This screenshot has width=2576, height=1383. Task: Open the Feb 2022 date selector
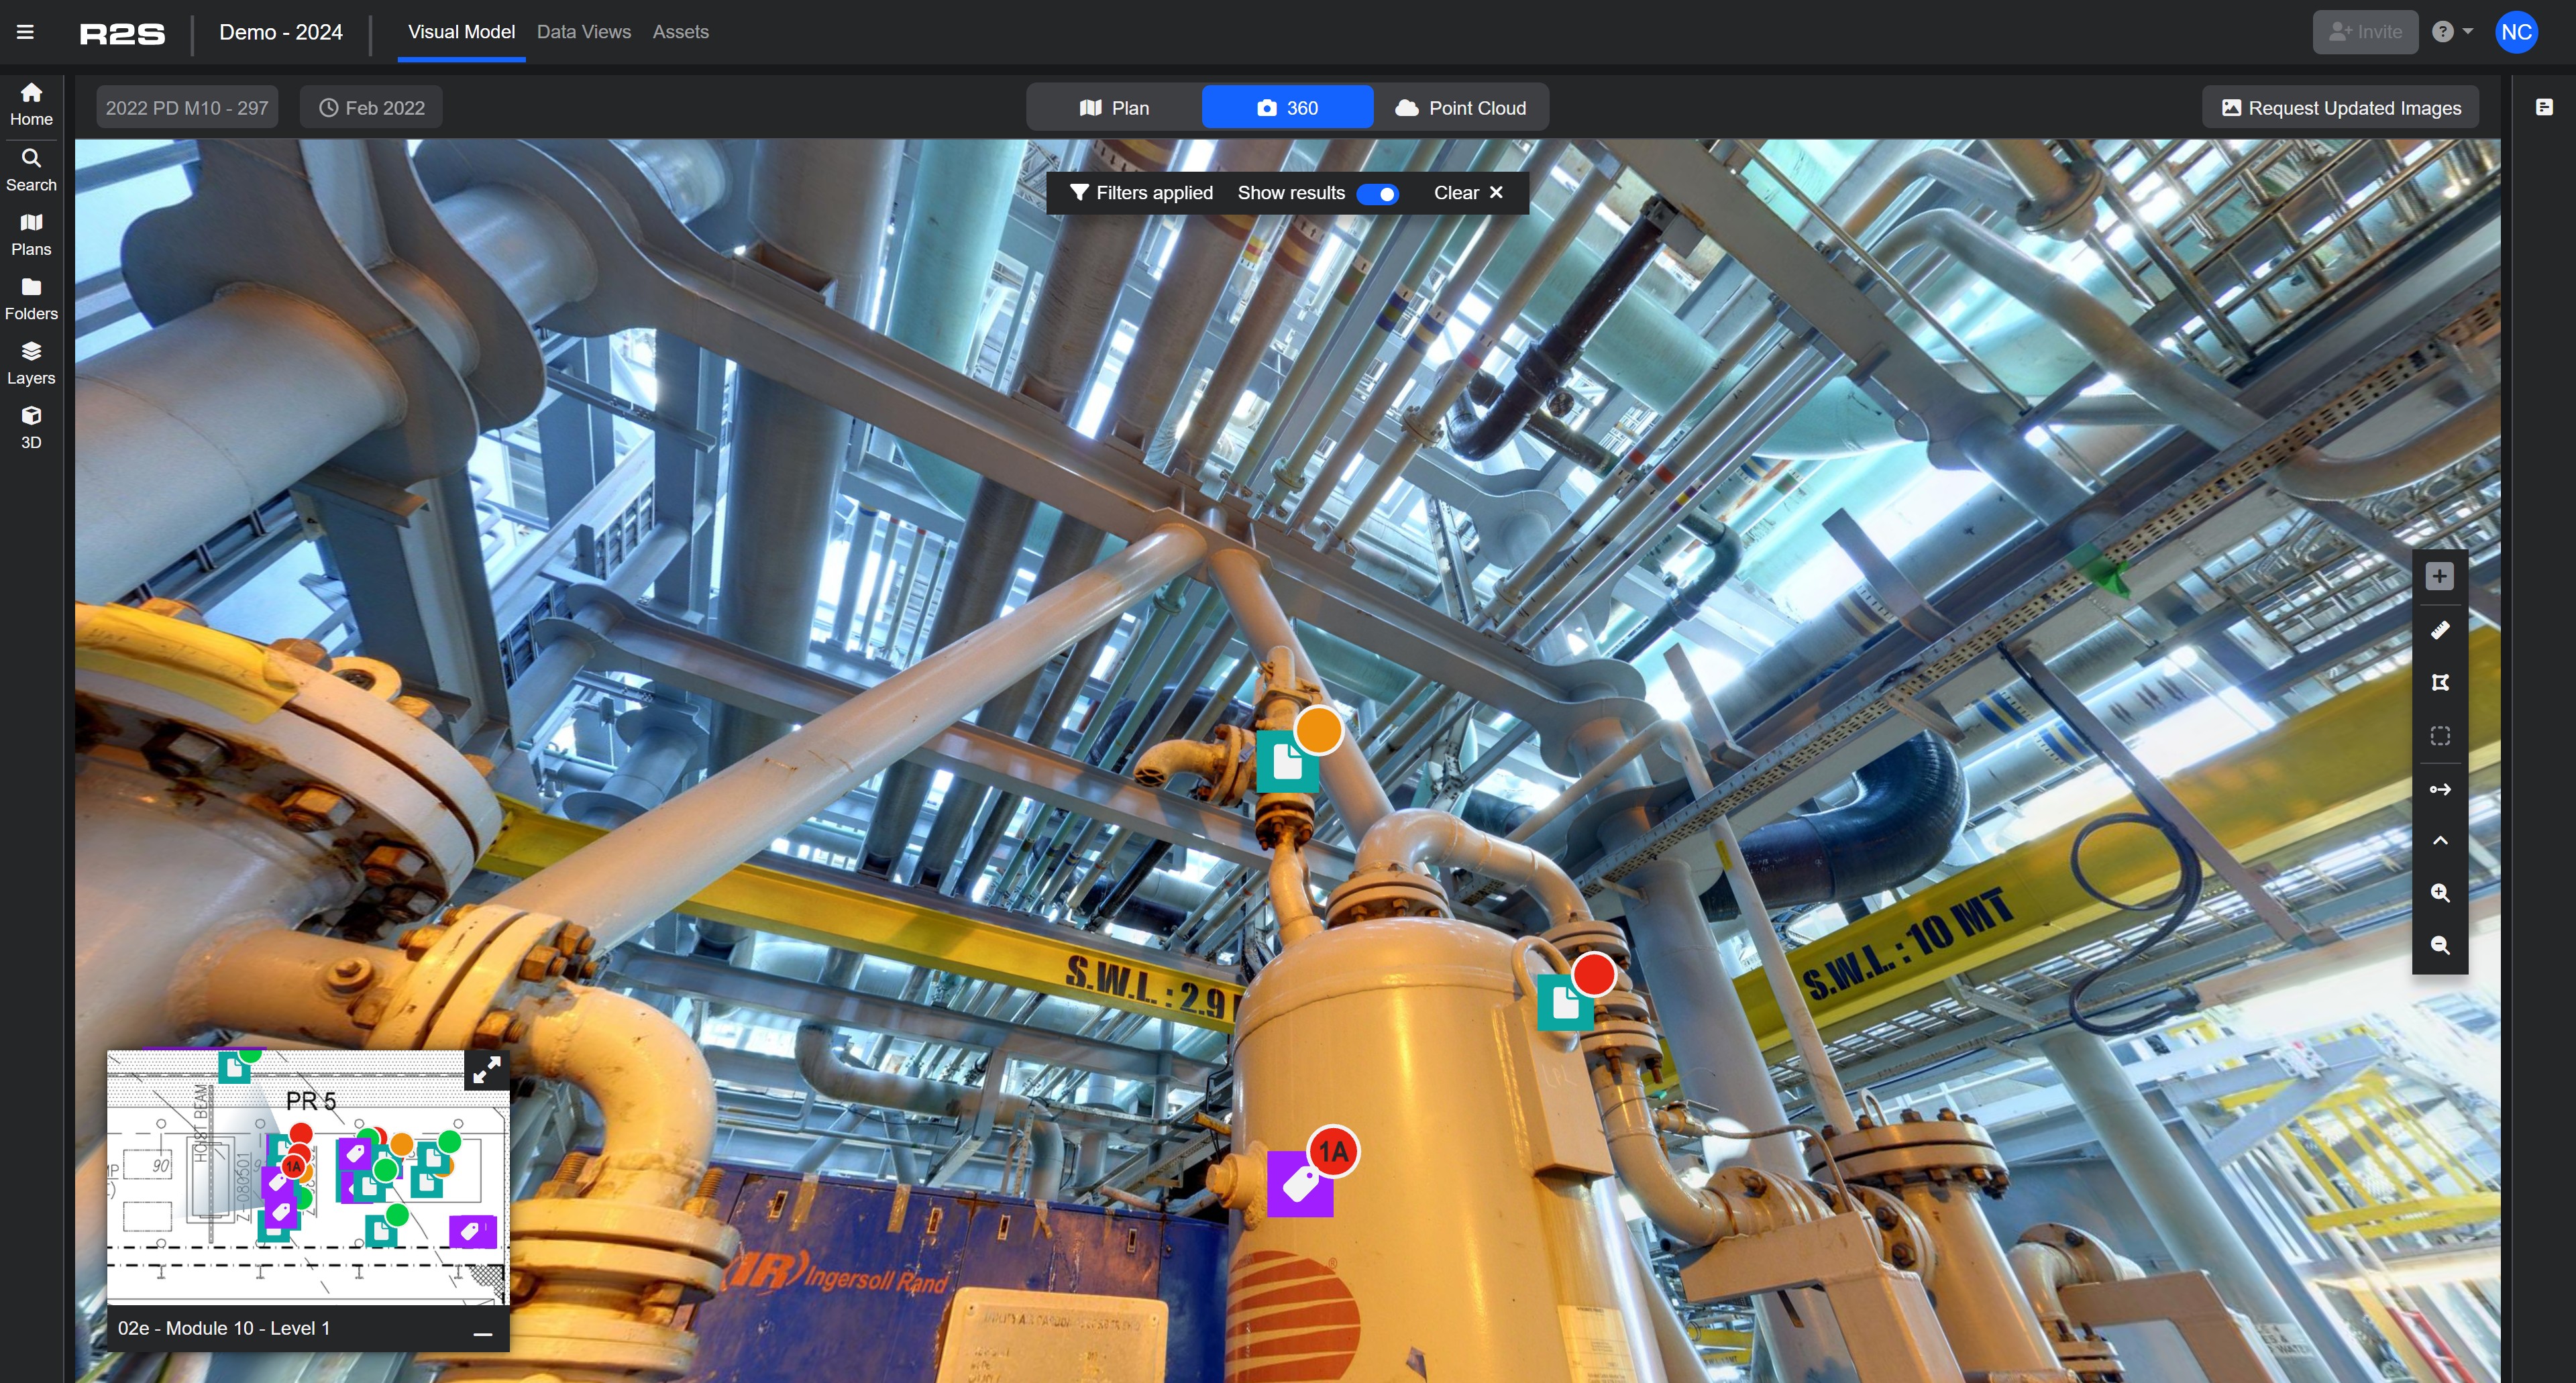371,108
